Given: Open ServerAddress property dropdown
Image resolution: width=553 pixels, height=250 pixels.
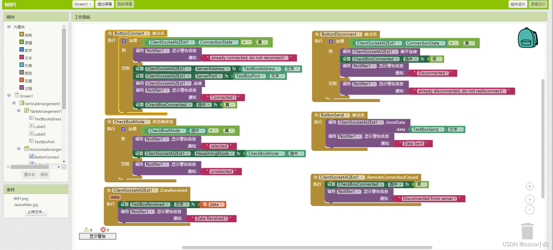Looking at the screenshot, I should coord(212,69).
